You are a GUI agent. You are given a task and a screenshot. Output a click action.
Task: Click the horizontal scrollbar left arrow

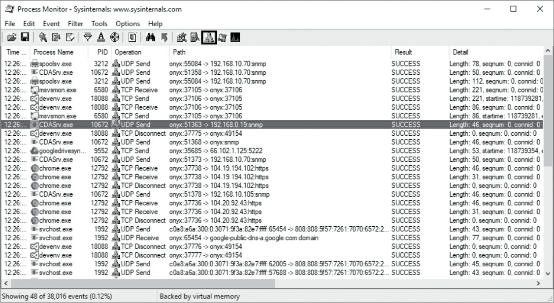[5, 283]
